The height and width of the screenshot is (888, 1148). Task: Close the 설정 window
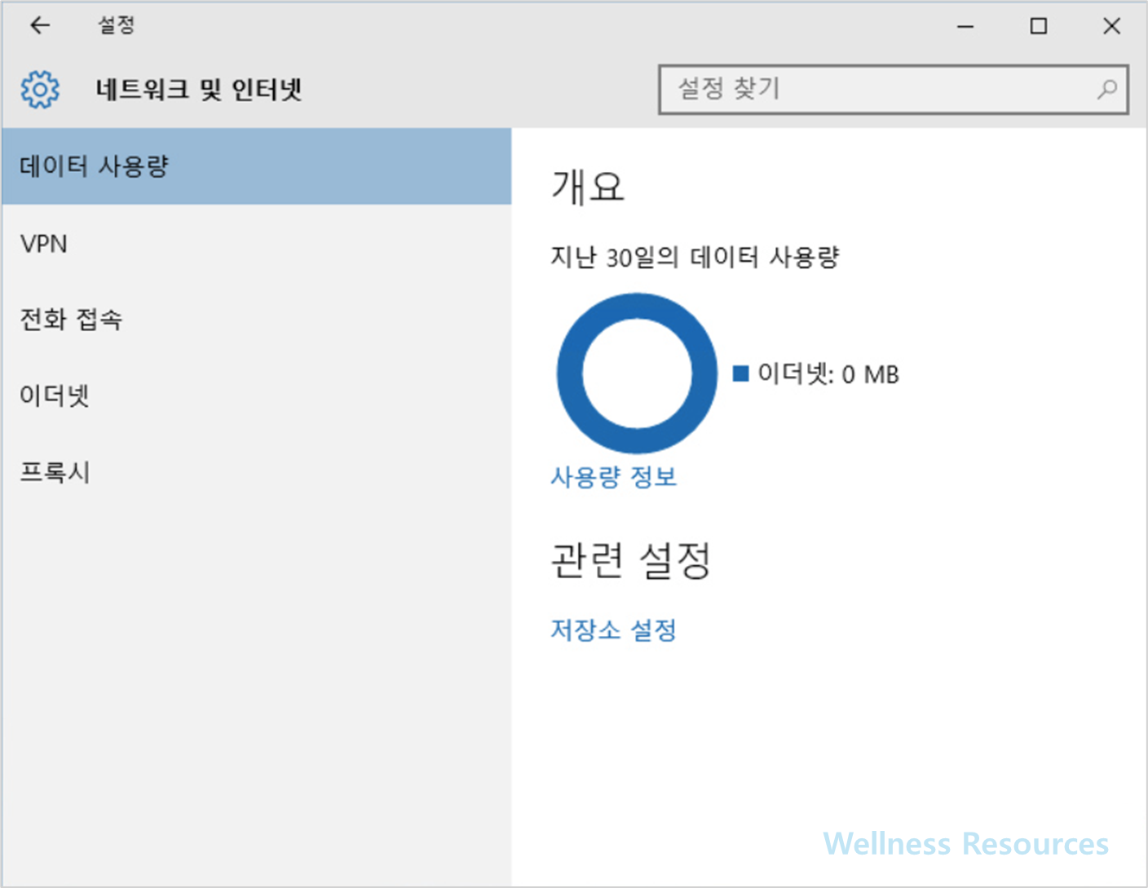[1111, 26]
